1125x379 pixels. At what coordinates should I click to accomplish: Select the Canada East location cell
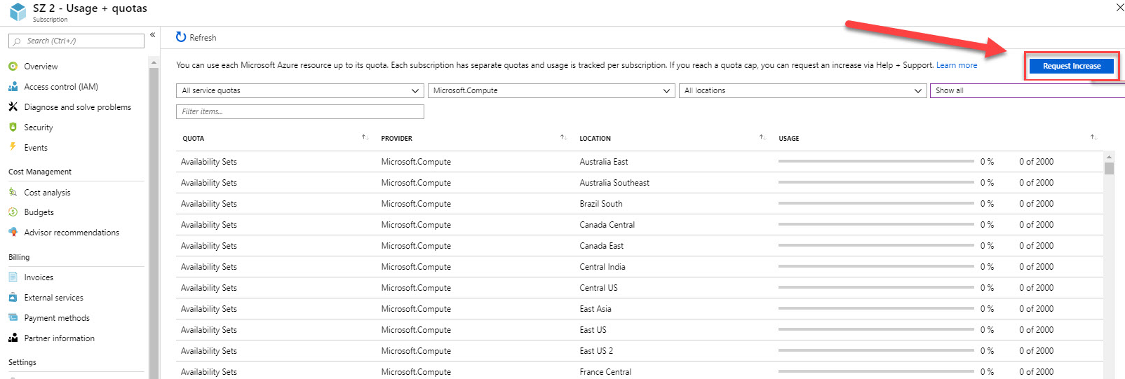601,246
